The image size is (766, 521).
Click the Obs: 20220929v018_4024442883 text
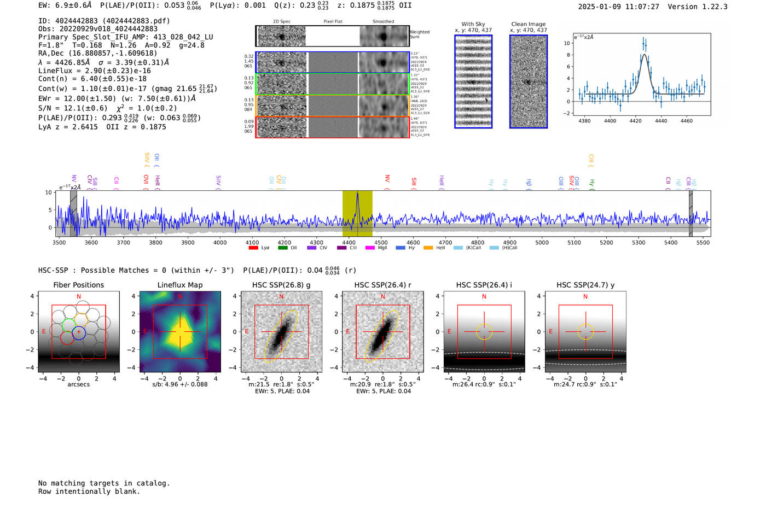coord(98,29)
